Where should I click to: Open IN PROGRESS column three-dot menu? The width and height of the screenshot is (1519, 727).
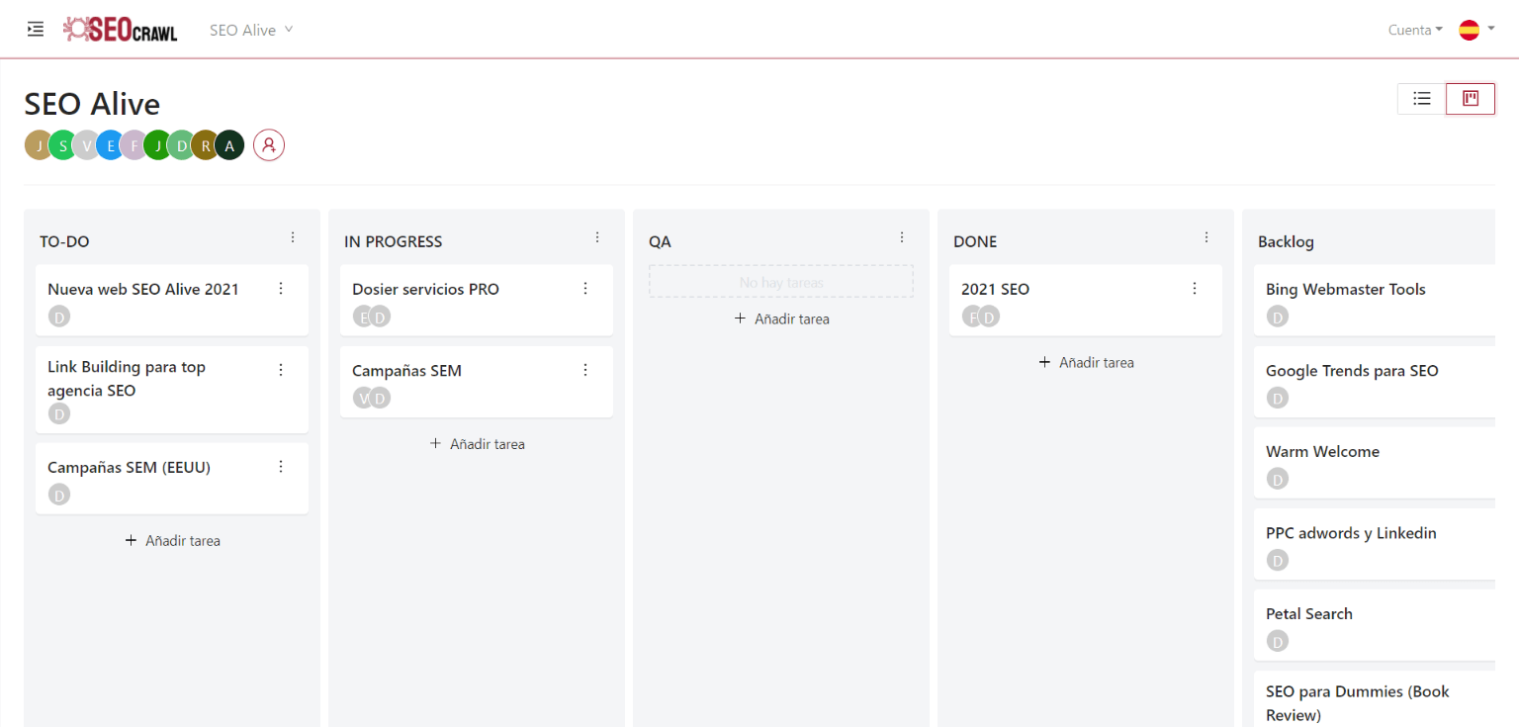click(597, 237)
